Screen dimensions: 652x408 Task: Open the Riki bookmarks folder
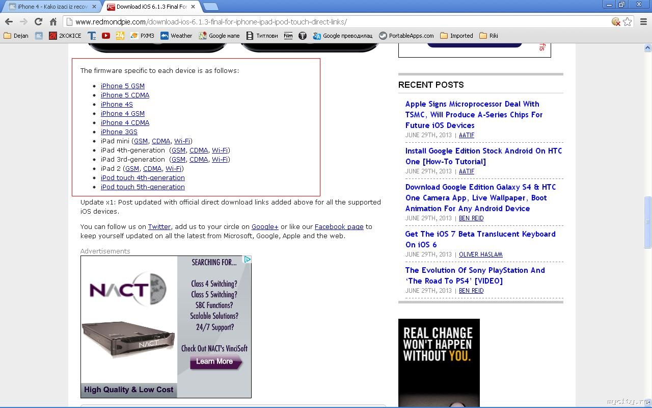(x=488, y=36)
